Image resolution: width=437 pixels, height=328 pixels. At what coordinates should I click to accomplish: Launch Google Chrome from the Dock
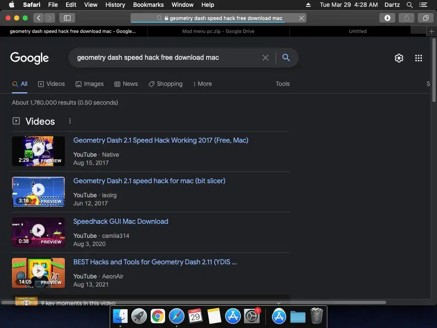tap(158, 316)
